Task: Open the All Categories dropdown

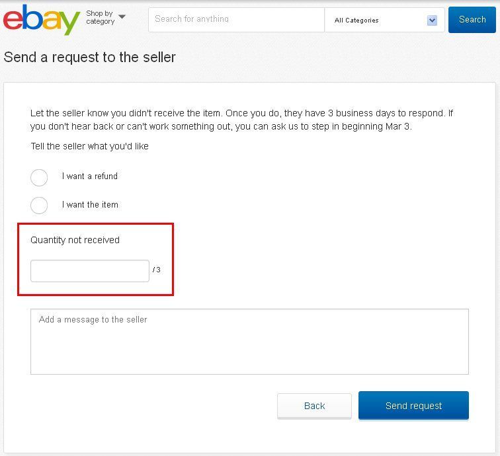Action: [x=384, y=20]
